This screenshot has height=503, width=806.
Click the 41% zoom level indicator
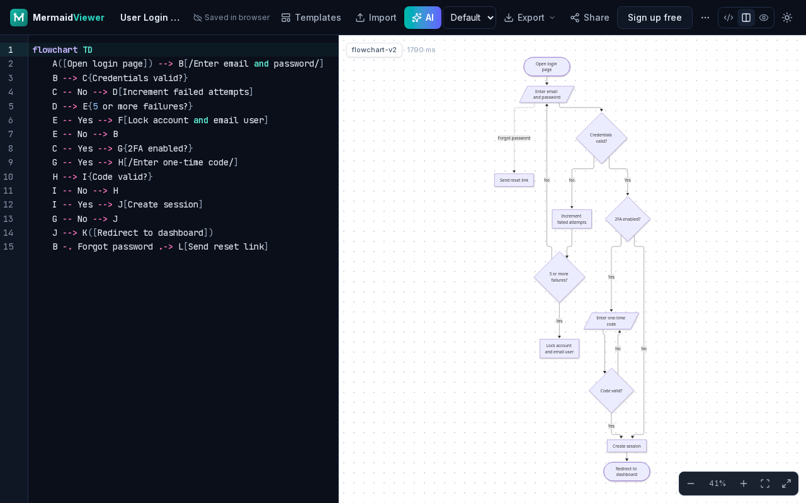(x=717, y=484)
